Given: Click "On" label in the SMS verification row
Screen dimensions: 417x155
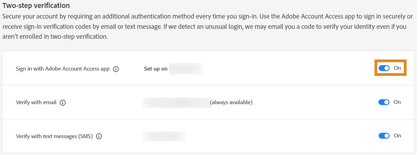Looking at the screenshot, I should (397, 136).
